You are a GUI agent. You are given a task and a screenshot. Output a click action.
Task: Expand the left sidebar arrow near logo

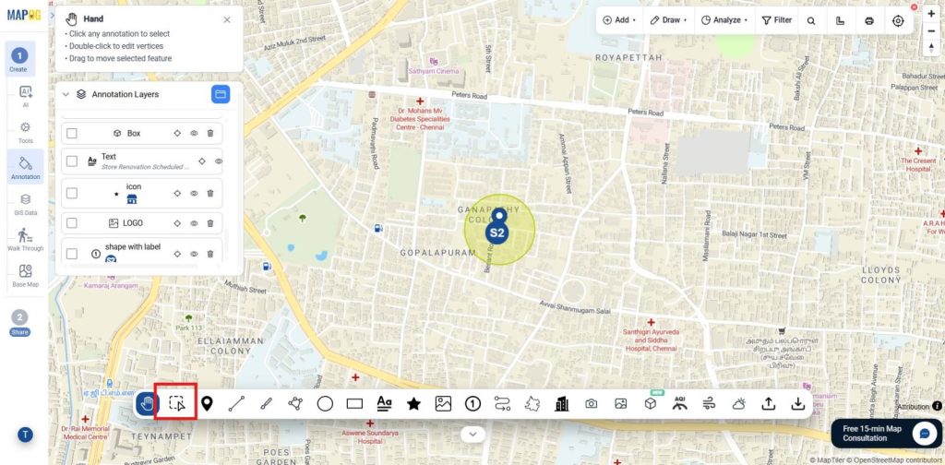click(x=52, y=15)
